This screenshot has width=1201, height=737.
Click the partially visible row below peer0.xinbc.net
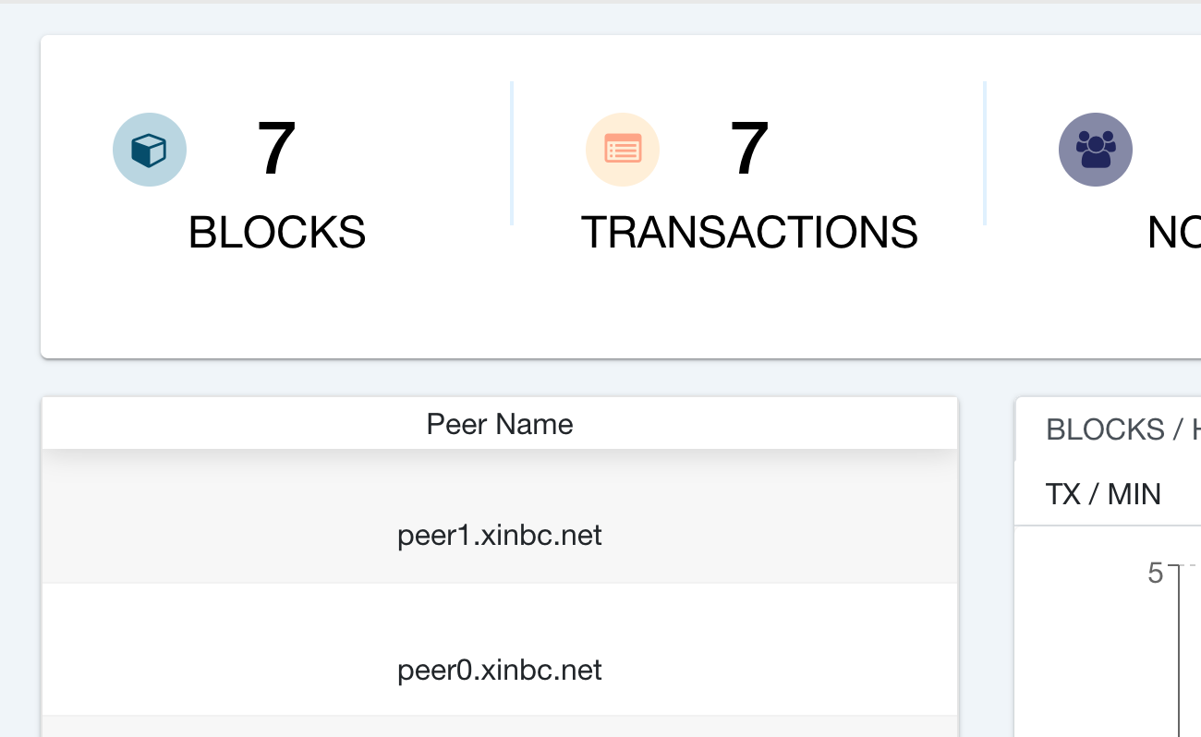tap(500, 727)
